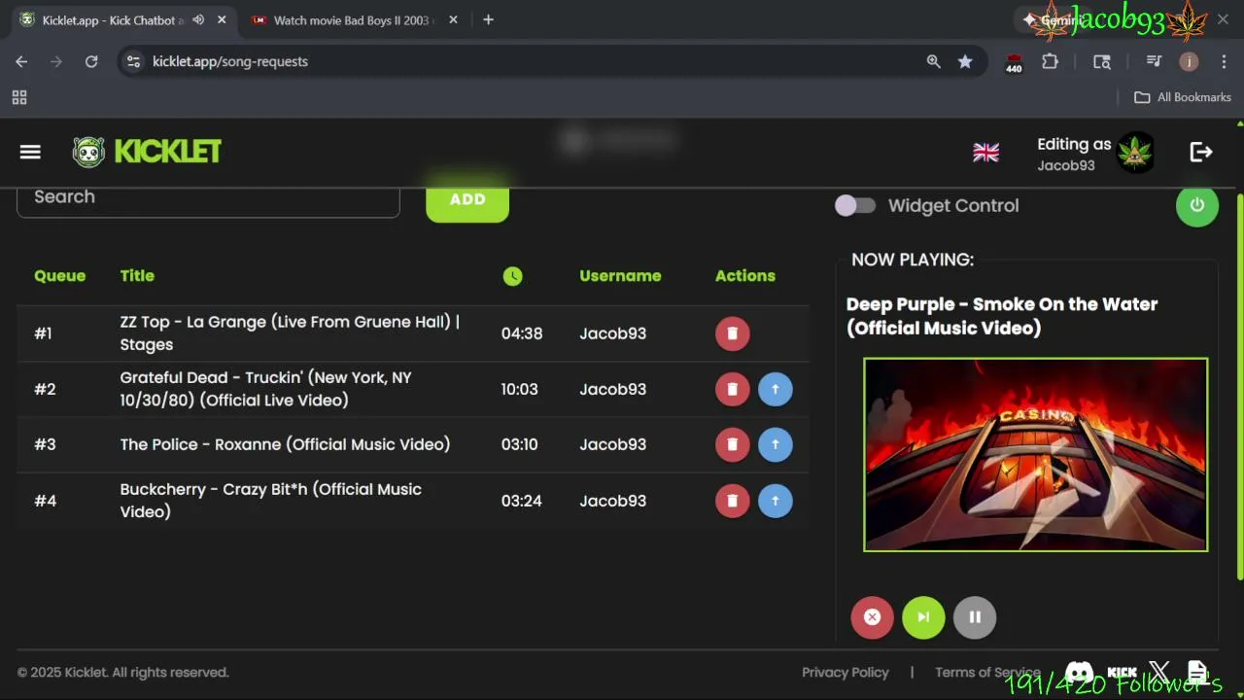Skip to next song

point(923,617)
